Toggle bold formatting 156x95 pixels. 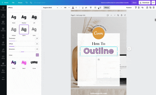pyautogui.click(x=76, y=8)
